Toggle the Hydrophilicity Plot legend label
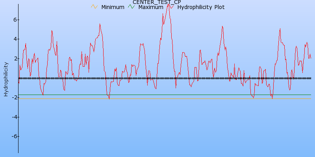Image resolution: width=315 pixels, height=157 pixels. pos(201,7)
